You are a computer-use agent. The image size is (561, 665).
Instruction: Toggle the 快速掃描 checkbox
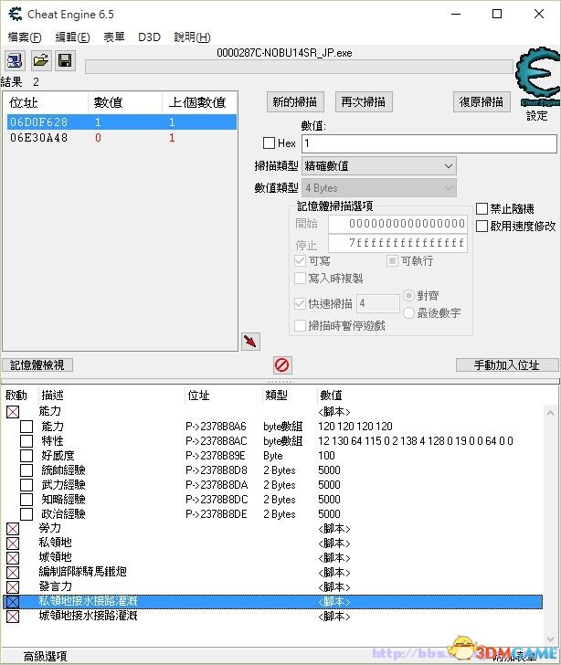300,303
